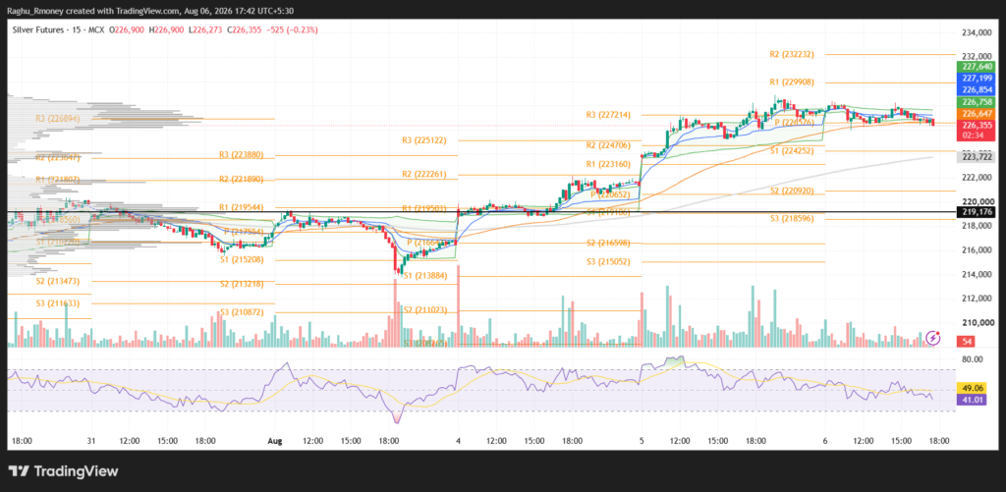This screenshot has height=492, width=1006.
Task: Click the 222,000 price axis label
Action: coord(976,178)
